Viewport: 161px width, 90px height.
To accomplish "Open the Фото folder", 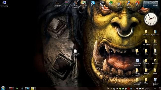I will (x=155, y=42).
